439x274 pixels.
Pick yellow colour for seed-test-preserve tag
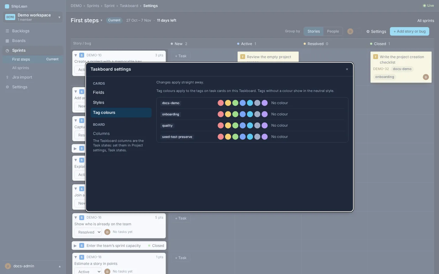[228, 137]
